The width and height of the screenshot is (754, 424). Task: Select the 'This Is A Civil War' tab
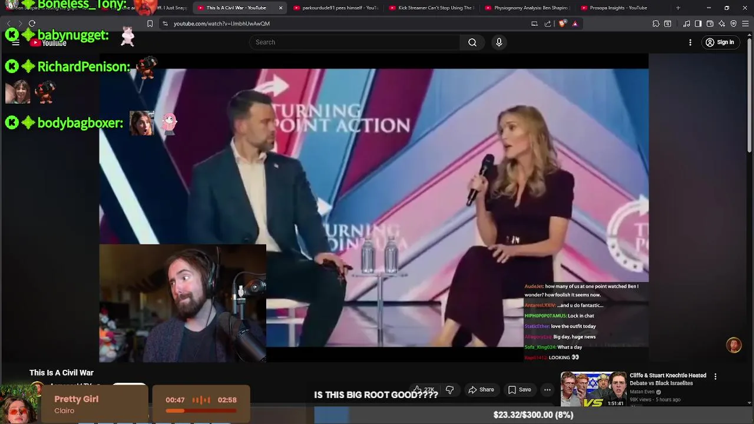[x=236, y=8]
